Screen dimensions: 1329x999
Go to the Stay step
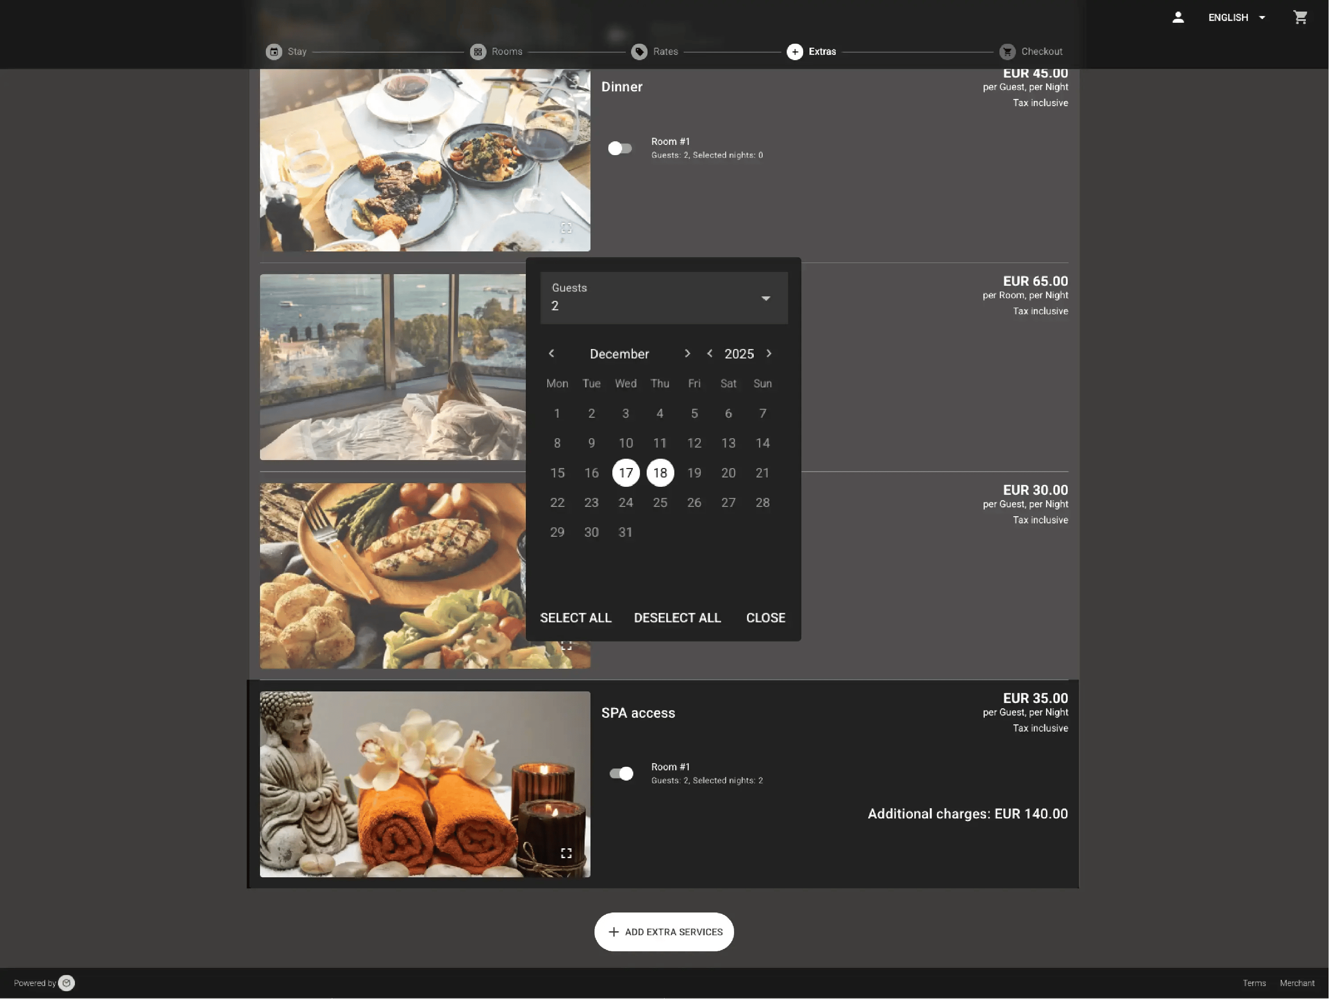point(287,52)
